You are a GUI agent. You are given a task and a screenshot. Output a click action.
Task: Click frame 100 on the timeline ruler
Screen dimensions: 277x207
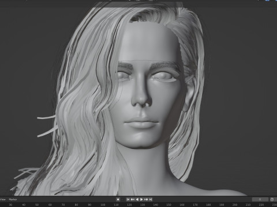click(103, 205)
